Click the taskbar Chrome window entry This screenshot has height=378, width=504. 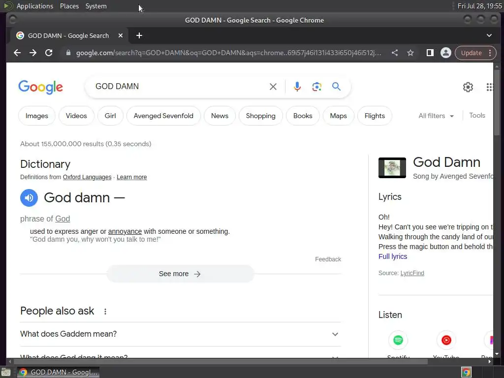(x=58, y=372)
